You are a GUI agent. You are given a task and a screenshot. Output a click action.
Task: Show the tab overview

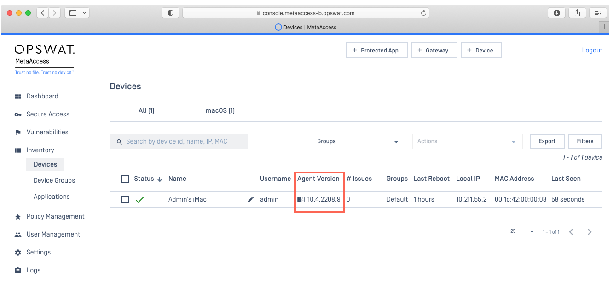coord(598,13)
